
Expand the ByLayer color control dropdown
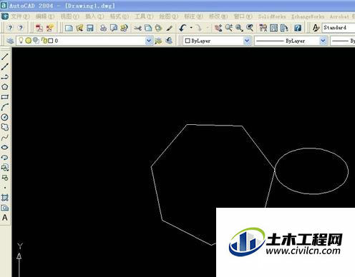247,41
